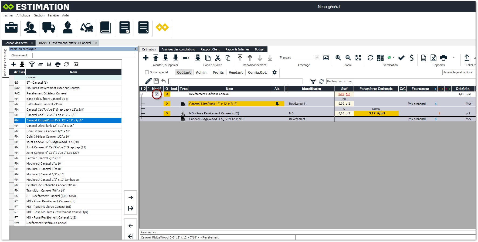
Task: Toggle the Option special checkbox
Action: pyautogui.click(x=147, y=72)
